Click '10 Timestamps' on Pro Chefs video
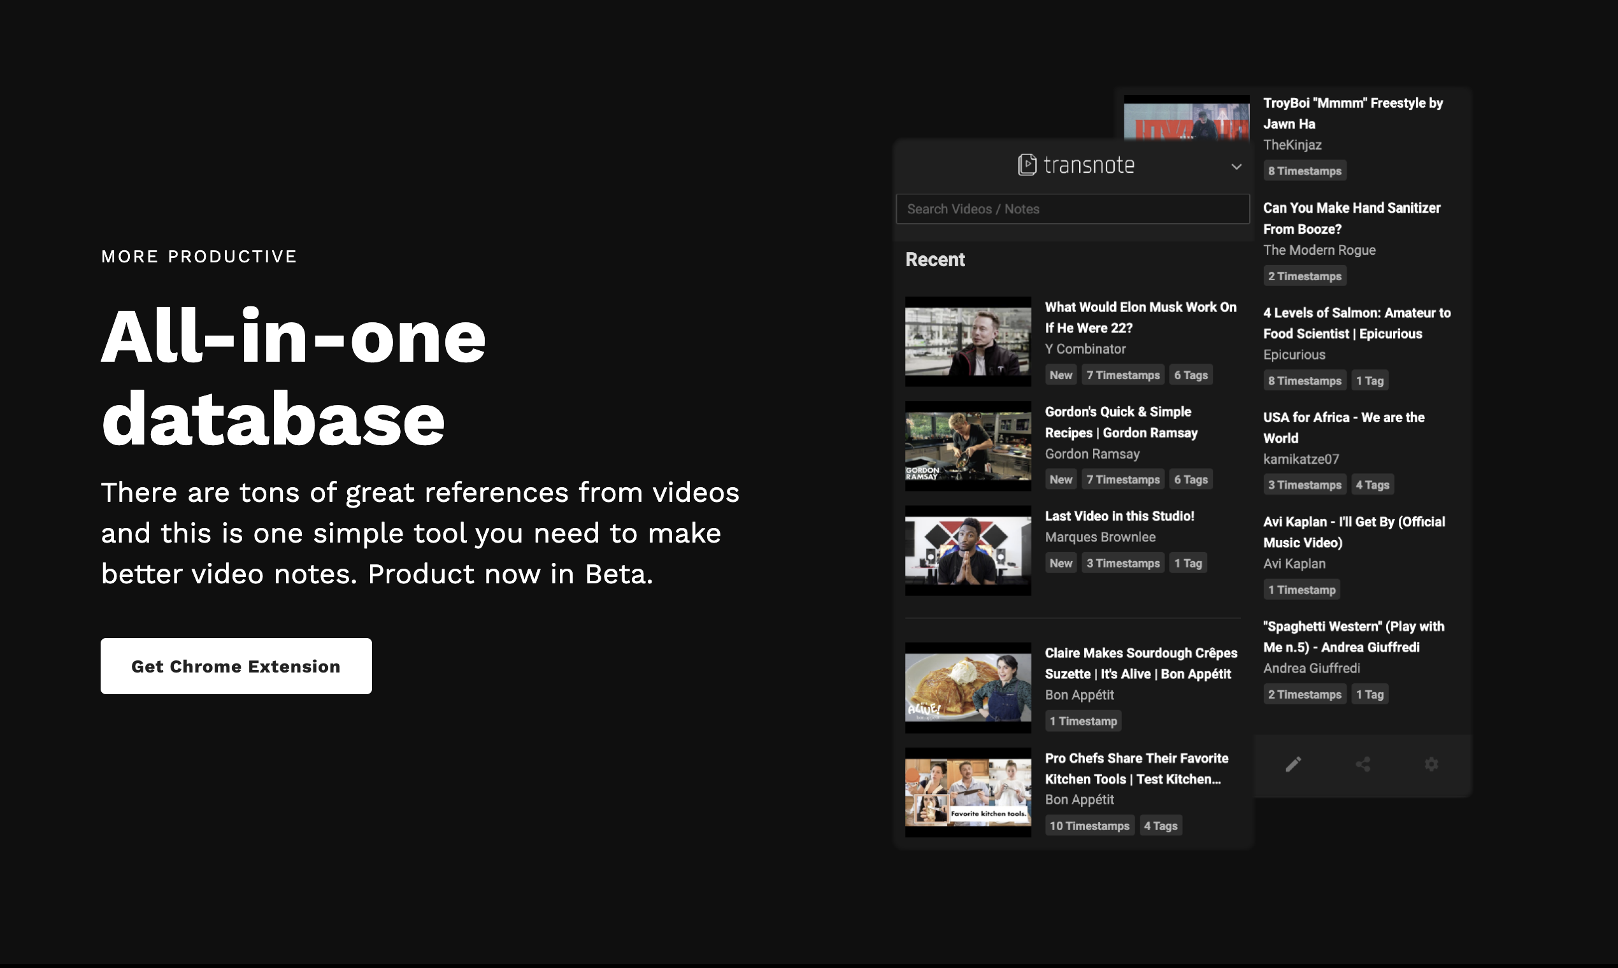This screenshot has height=968, width=1618. point(1089,825)
